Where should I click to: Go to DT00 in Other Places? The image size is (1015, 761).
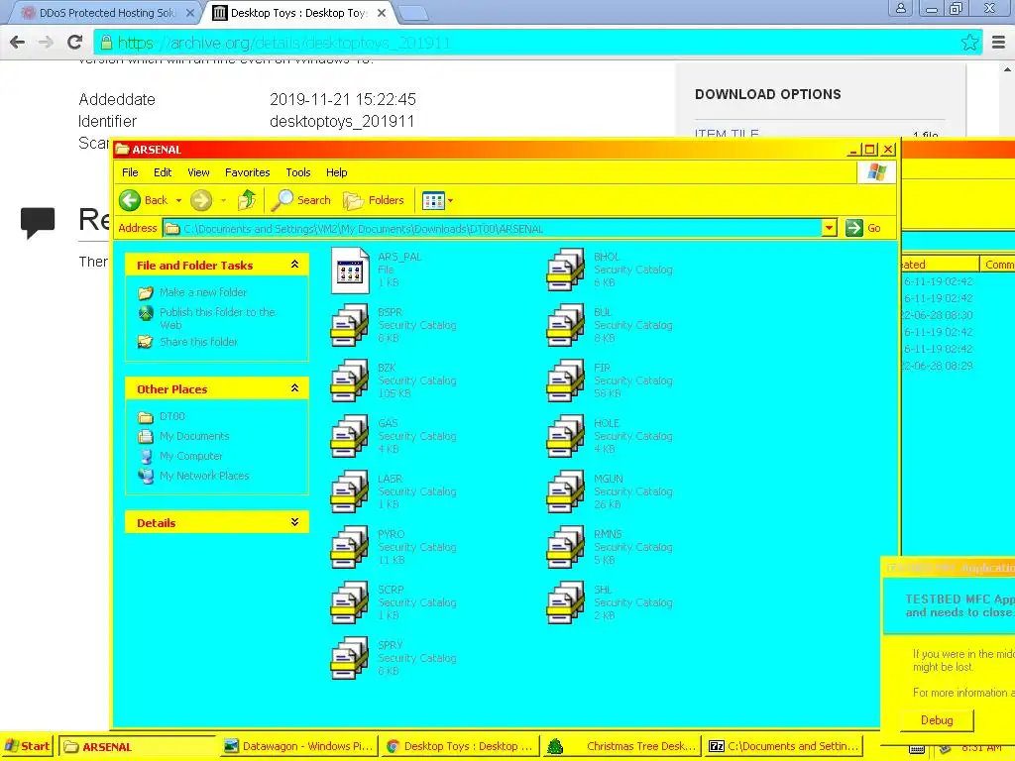click(x=172, y=416)
